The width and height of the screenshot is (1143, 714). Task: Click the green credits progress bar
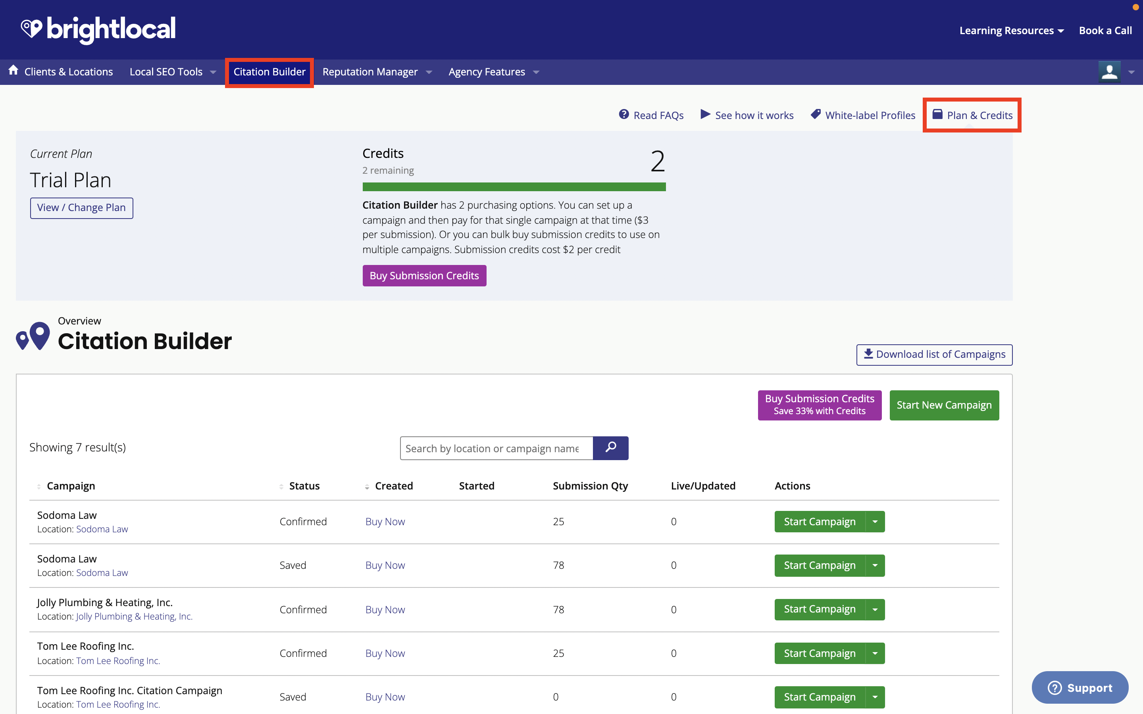pos(514,187)
